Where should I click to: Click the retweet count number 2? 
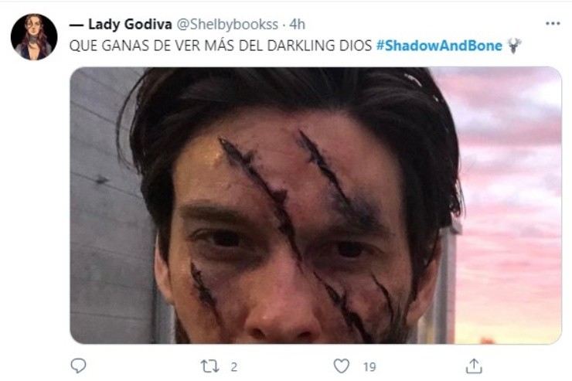[x=233, y=366]
